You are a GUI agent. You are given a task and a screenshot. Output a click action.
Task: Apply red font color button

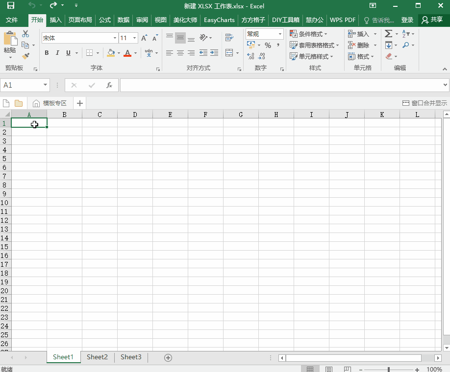[x=127, y=53]
